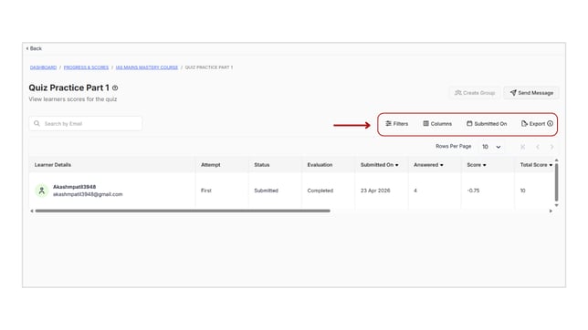Click email akashmpatil3948@gmail.com

click(x=88, y=194)
